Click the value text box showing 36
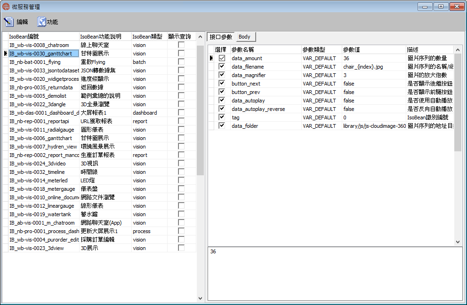This screenshot has height=305, width=467. [x=335, y=274]
